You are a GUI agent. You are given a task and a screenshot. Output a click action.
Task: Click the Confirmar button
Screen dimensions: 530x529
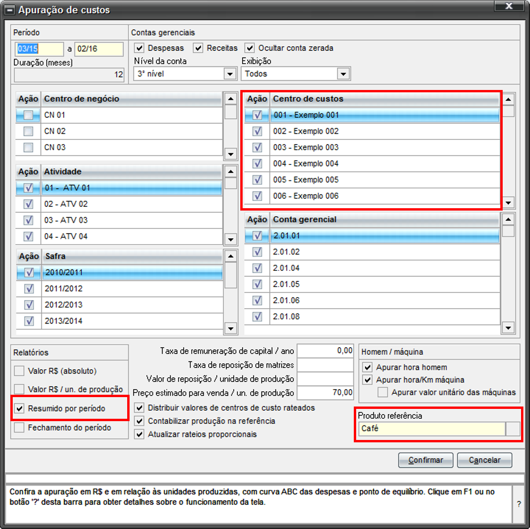pos(425,460)
